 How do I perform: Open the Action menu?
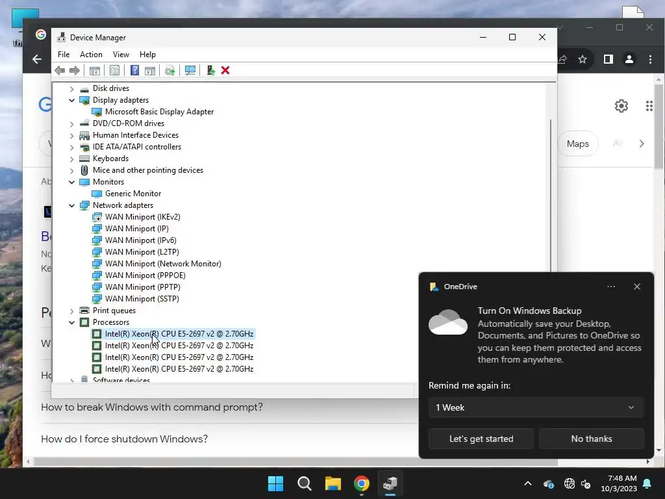click(x=91, y=55)
